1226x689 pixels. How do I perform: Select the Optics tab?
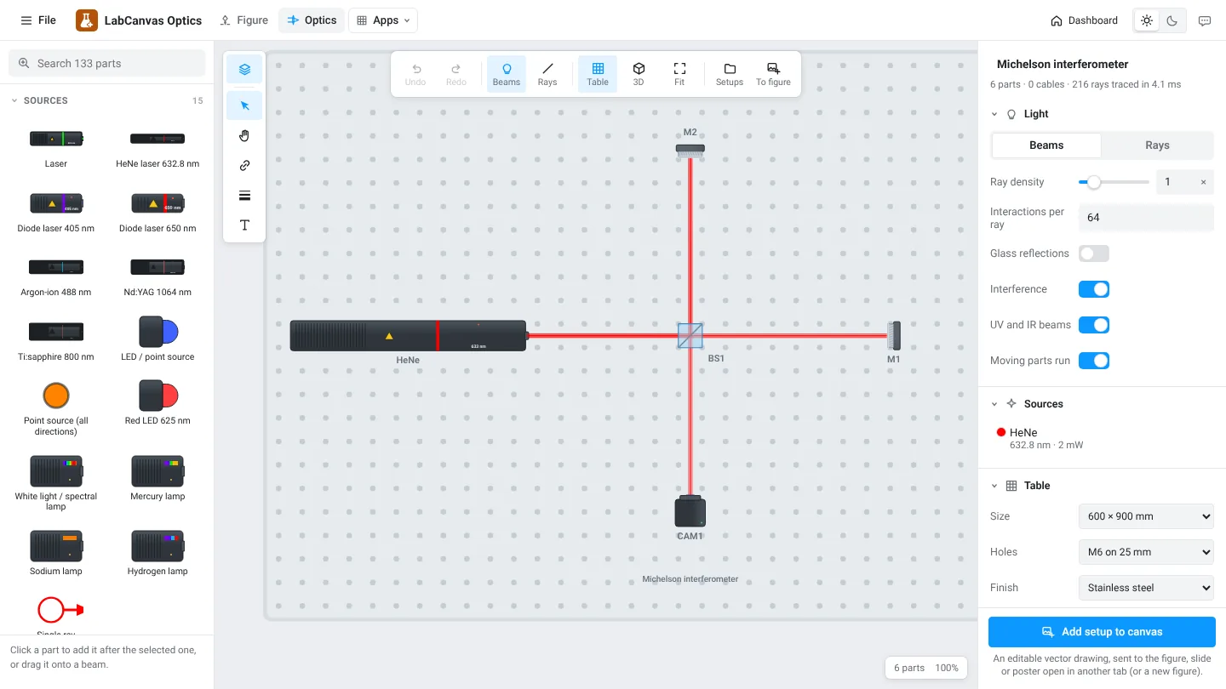[x=312, y=20]
